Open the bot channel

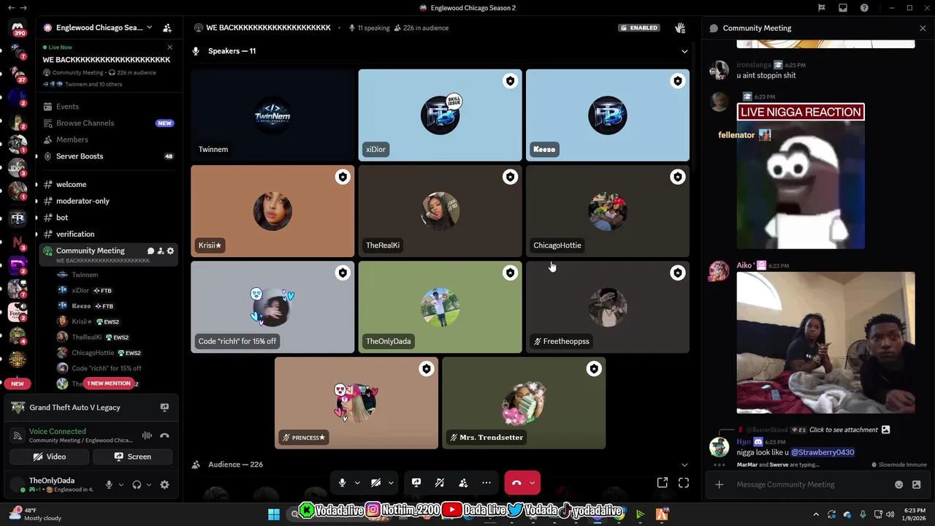(108, 218)
